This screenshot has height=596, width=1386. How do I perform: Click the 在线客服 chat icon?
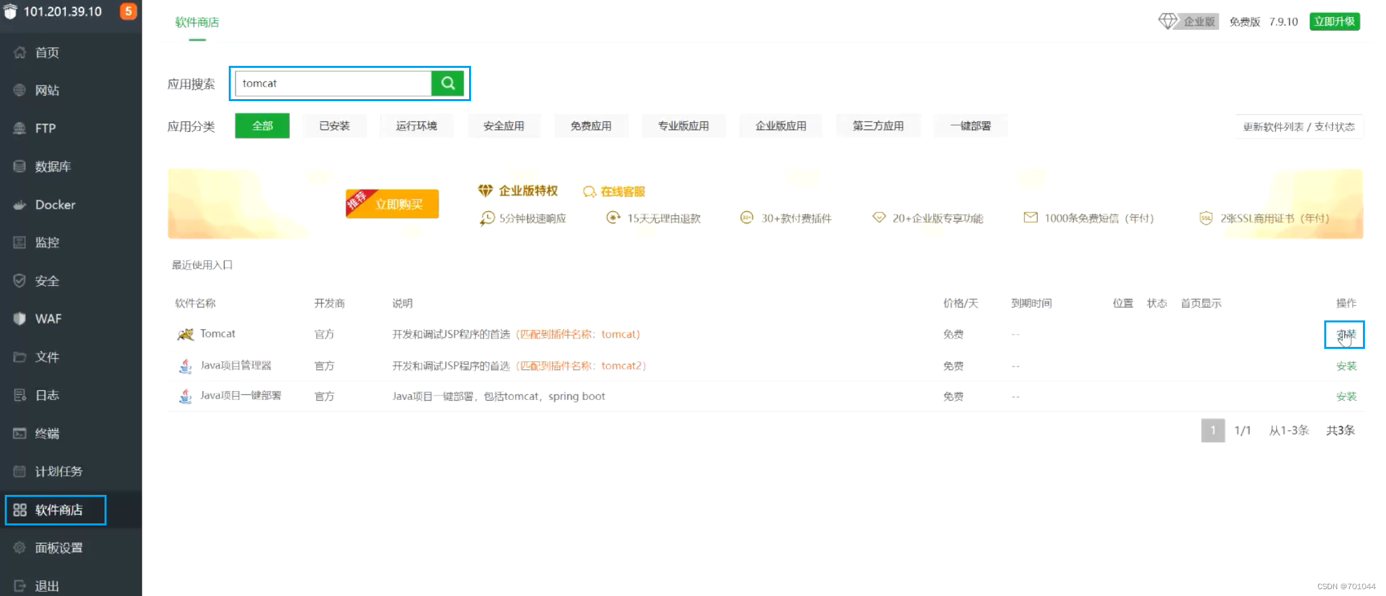(589, 192)
